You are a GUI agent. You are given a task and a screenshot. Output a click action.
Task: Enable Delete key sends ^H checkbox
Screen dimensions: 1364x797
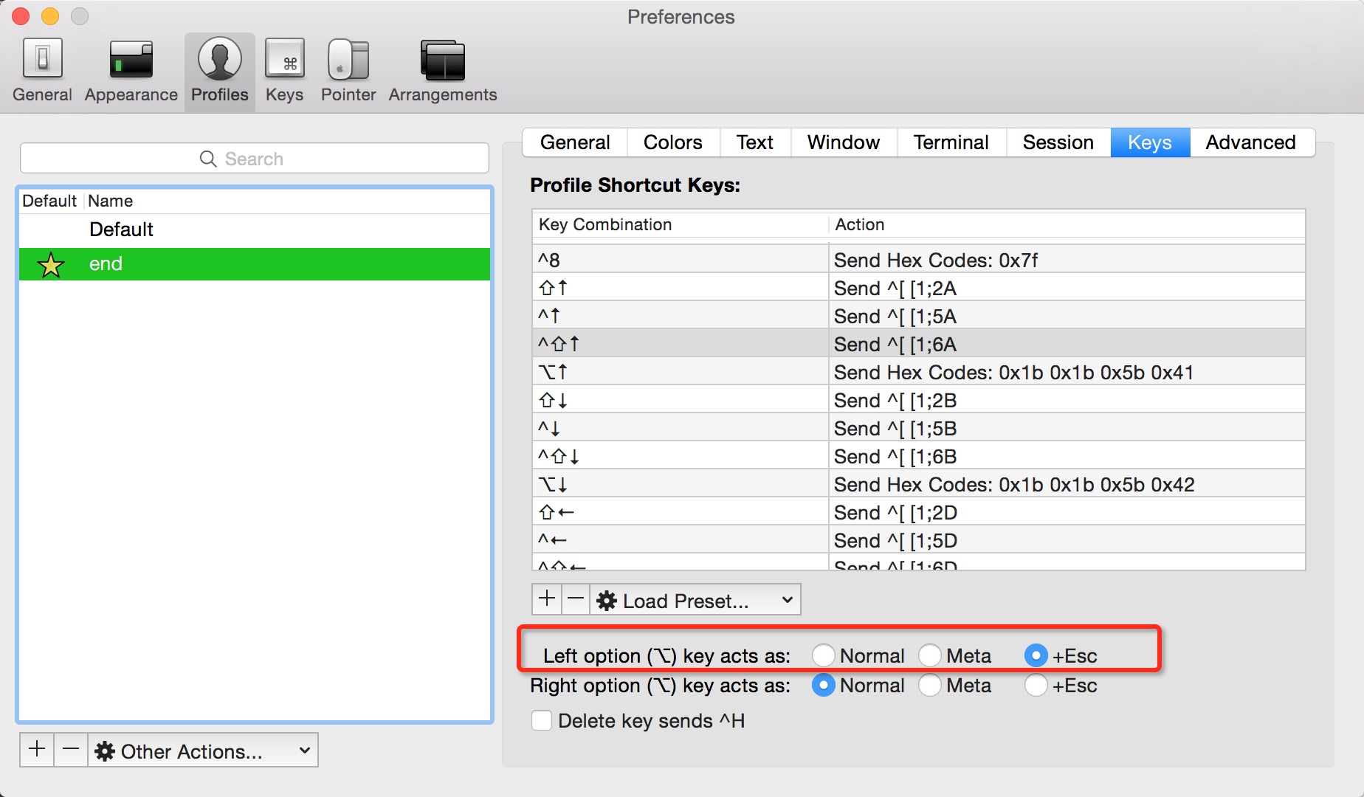click(542, 720)
